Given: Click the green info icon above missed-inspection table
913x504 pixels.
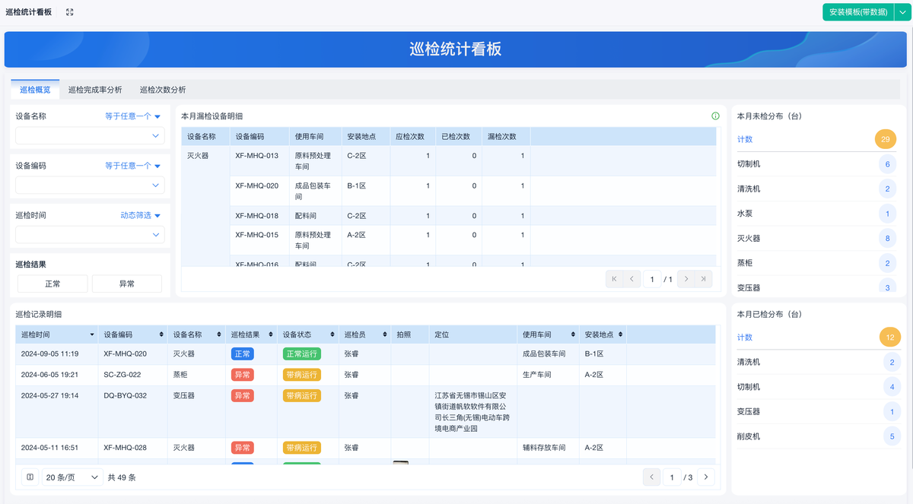Looking at the screenshot, I should tap(715, 116).
